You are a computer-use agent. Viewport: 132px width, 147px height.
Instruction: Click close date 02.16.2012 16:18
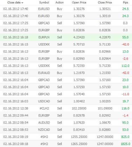pyautogui.click(x=16, y=37)
